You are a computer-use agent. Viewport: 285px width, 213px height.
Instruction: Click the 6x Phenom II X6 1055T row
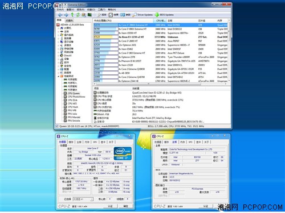click(161, 61)
